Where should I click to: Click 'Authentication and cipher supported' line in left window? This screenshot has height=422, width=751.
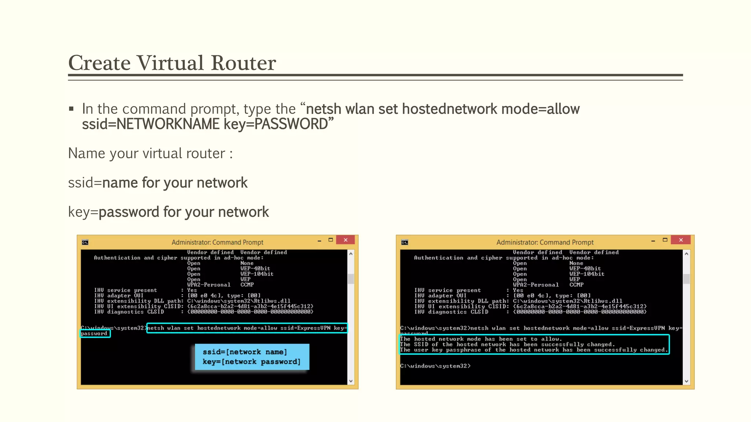[x=179, y=258]
